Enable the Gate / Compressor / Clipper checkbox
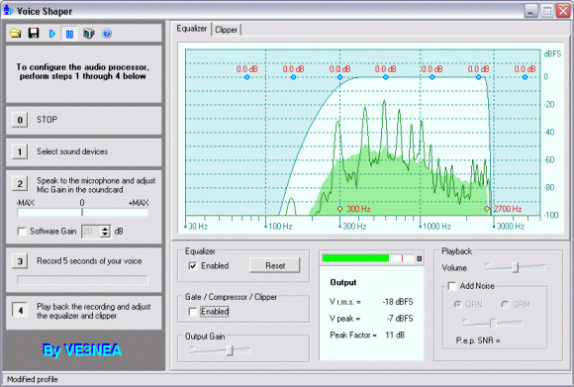Image resolution: width=574 pixels, height=387 pixels. 193,312
